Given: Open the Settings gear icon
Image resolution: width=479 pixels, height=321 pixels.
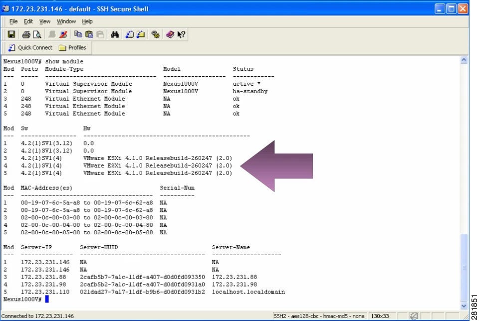Looking at the screenshot, I should [155, 34].
